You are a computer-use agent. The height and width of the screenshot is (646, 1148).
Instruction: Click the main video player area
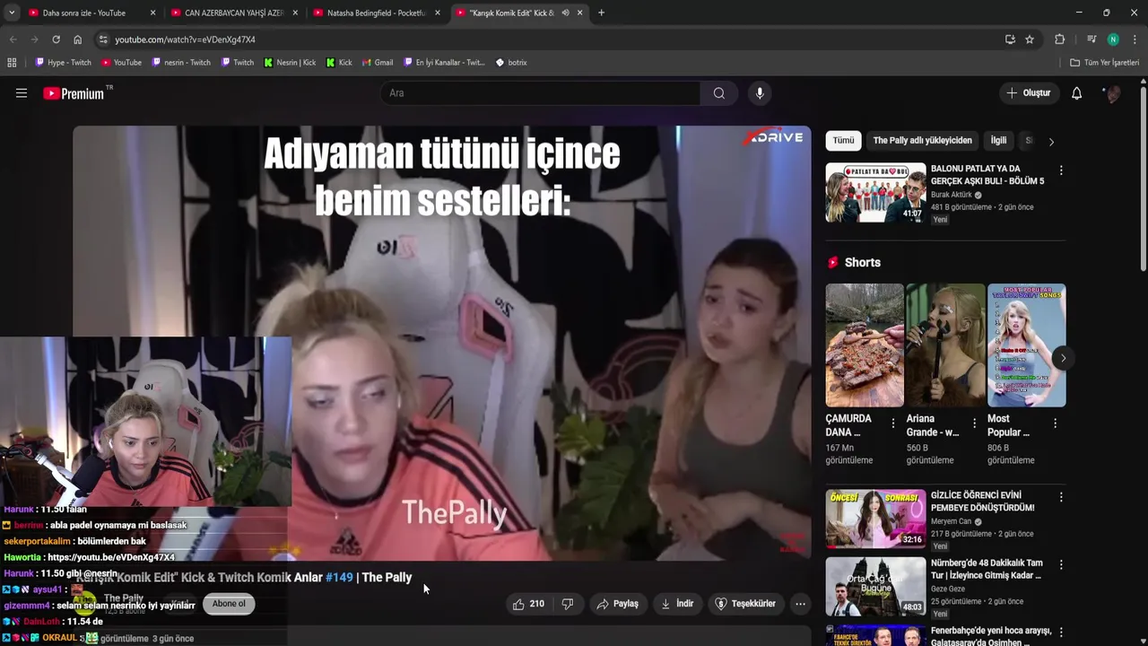(442, 343)
